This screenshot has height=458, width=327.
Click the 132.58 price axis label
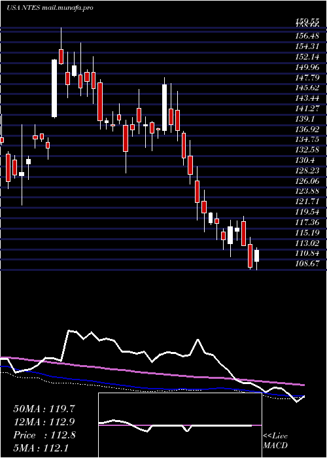[x=307, y=150]
